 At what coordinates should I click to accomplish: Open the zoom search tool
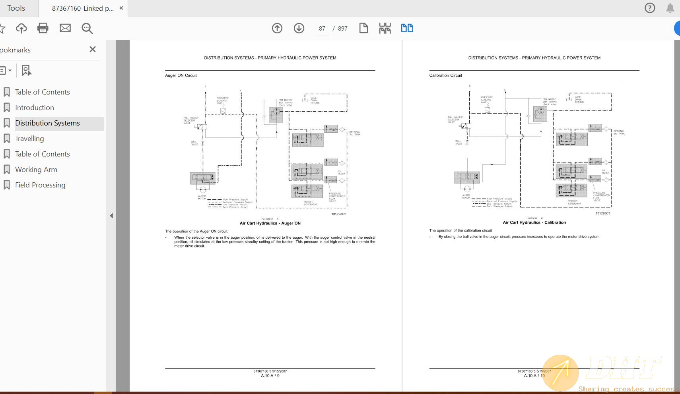(x=87, y=28)
